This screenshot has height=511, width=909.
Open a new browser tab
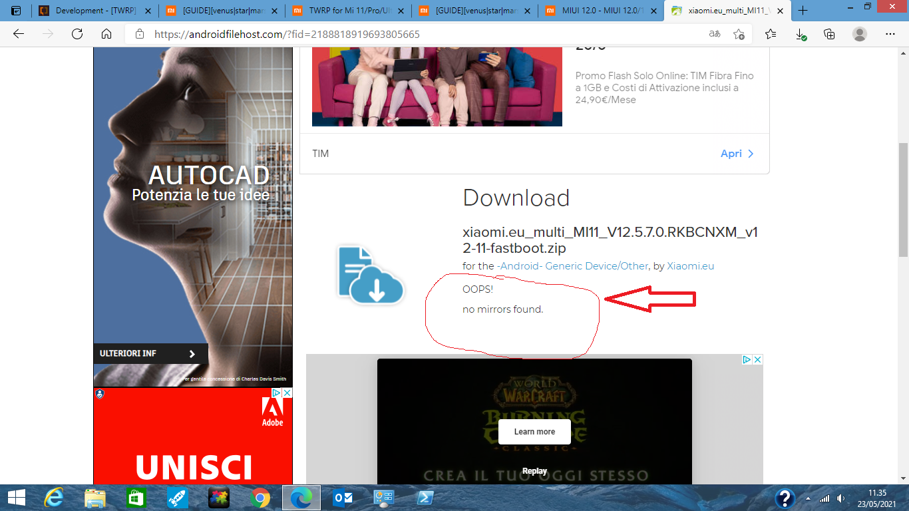tap(803, 11)
